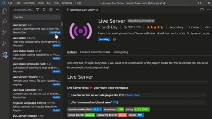Click the rating 4.5/5 badge
This screenshot has height=119, width=212.
137,109
